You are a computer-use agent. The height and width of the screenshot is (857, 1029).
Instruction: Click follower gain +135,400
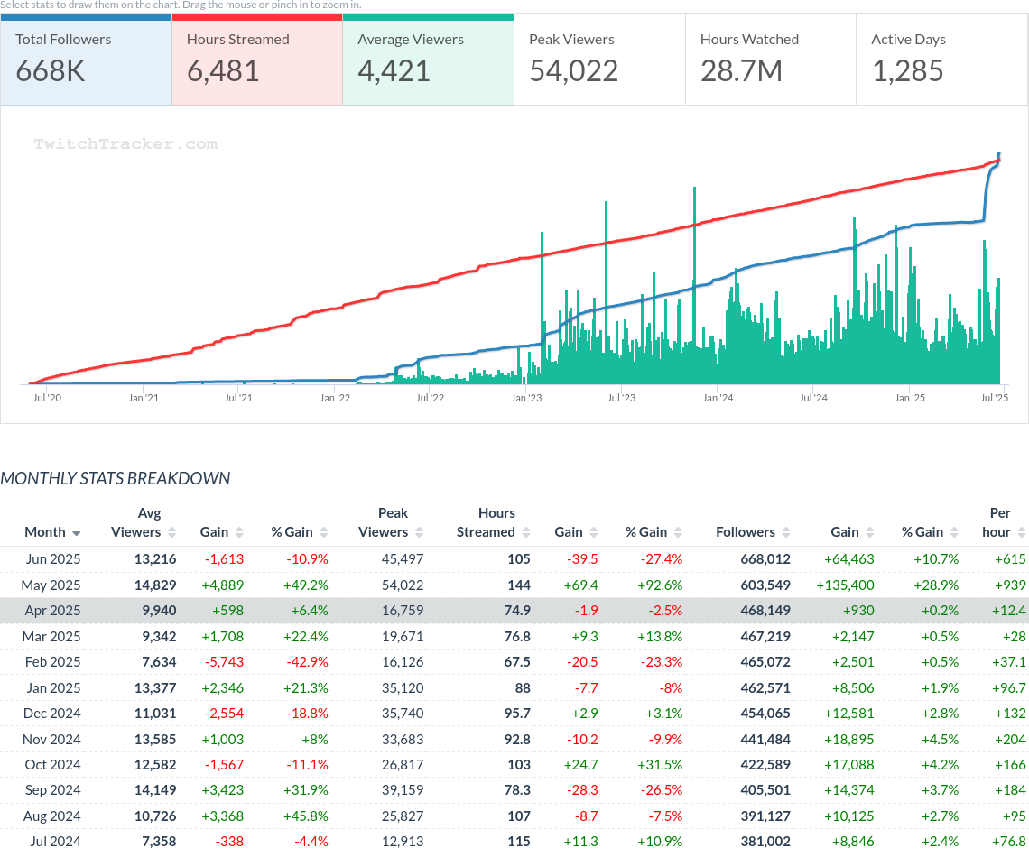[x=845, y=585]
